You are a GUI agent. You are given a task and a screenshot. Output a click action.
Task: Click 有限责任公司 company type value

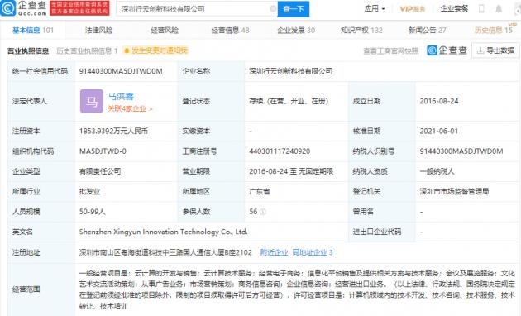(100, 171)
